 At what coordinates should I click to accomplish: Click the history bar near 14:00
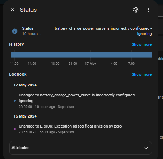click(32, 55)
